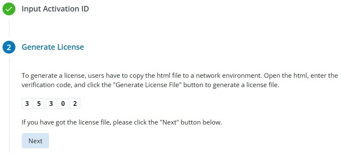Click the words "verification code" in paragraph

point(47,85)
